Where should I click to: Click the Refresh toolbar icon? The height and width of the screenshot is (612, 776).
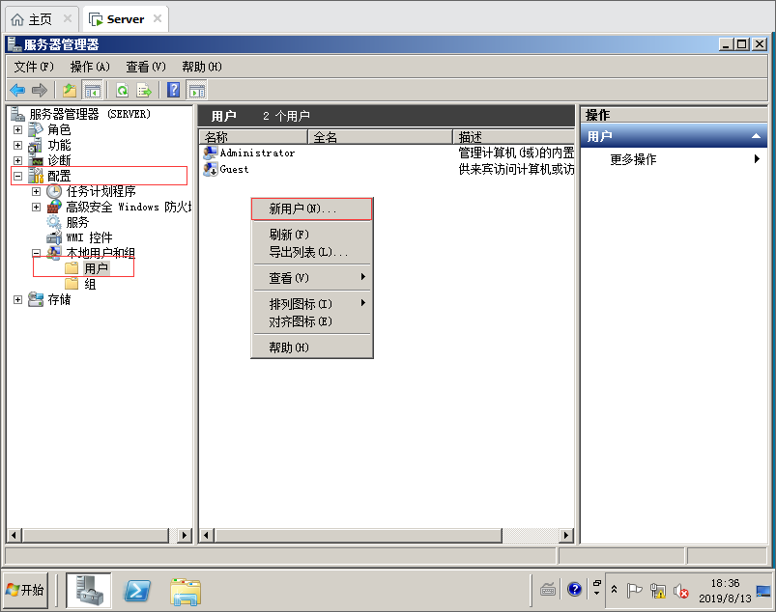(123, 90)
